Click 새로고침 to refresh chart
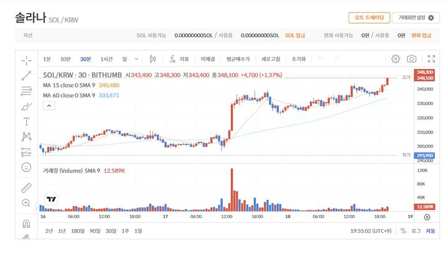The height and width of the screenshot is (257, 448). click(271, 59)
